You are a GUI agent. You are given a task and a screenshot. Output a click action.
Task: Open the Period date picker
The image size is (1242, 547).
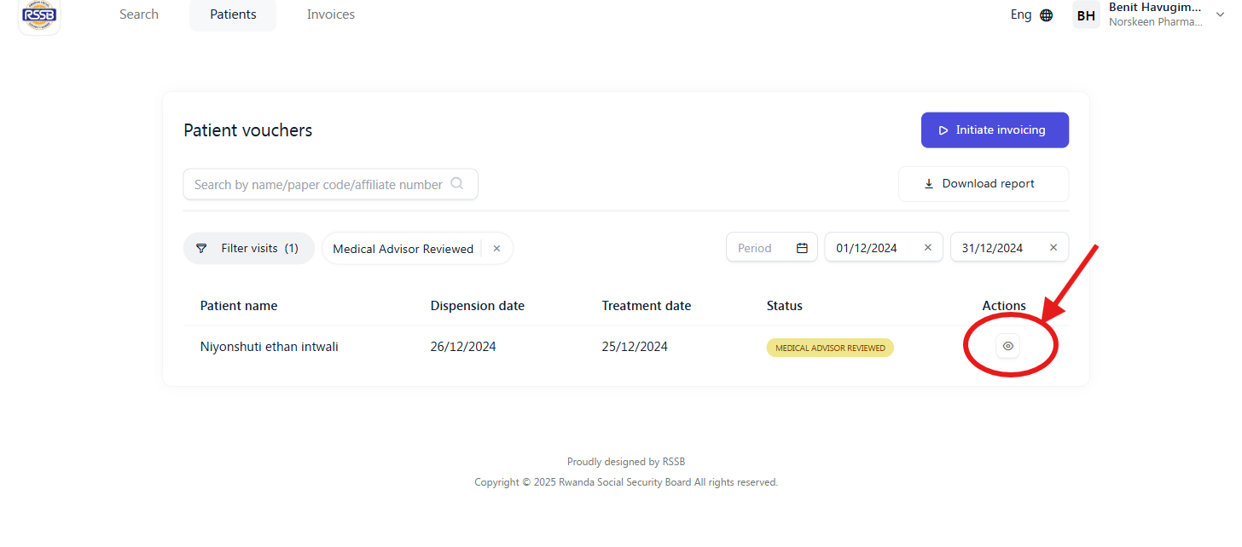point(772,248)
